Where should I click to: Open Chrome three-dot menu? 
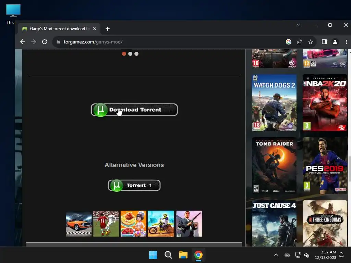click(346, 42)
